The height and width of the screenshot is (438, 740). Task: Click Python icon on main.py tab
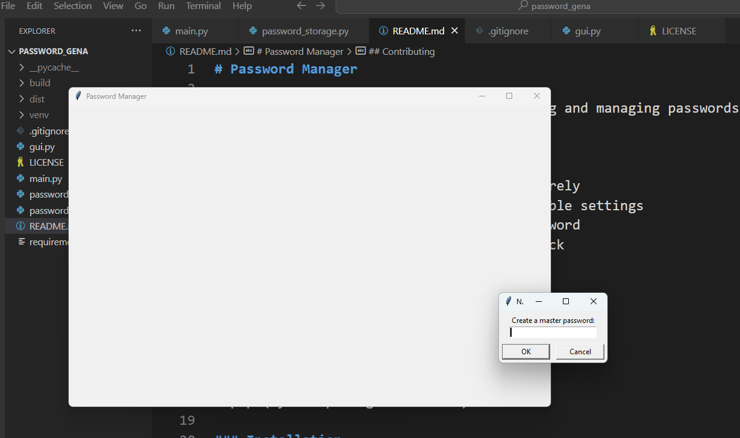166,31
